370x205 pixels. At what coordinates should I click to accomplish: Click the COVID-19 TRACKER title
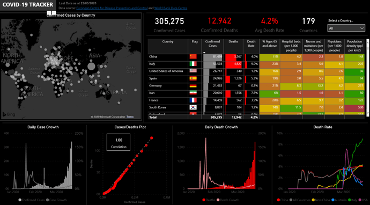point(28,5)
